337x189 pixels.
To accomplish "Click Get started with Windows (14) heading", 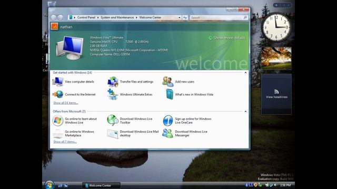I will pyautogui.click(x=73, y=72).
